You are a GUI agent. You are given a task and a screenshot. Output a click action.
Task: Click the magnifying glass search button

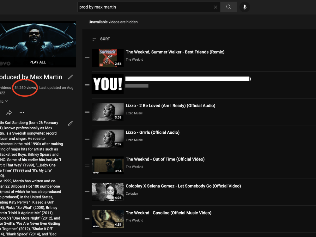click(x=229, y=7)
